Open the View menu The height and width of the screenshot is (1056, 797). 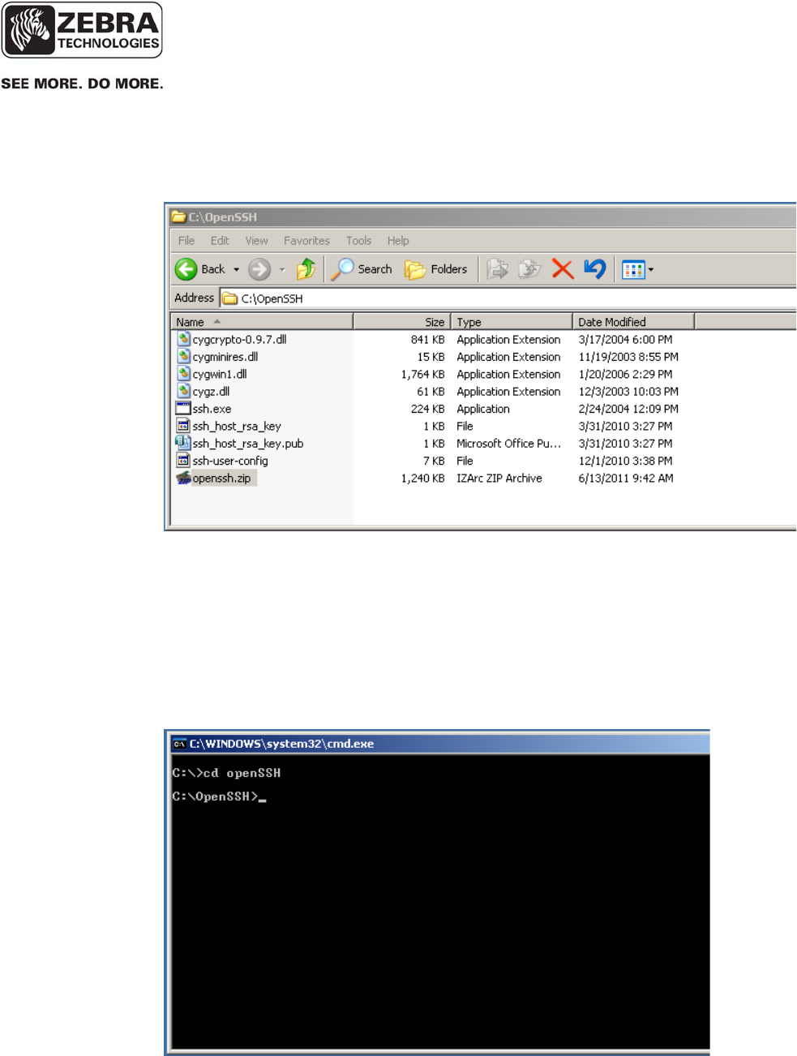pyautogui.click(x=256, y=241)
